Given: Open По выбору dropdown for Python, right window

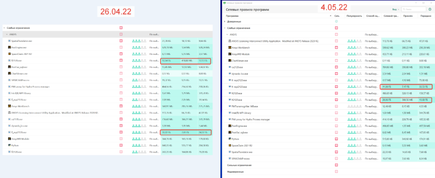Looking at the screenshot, I should [372, 139].
